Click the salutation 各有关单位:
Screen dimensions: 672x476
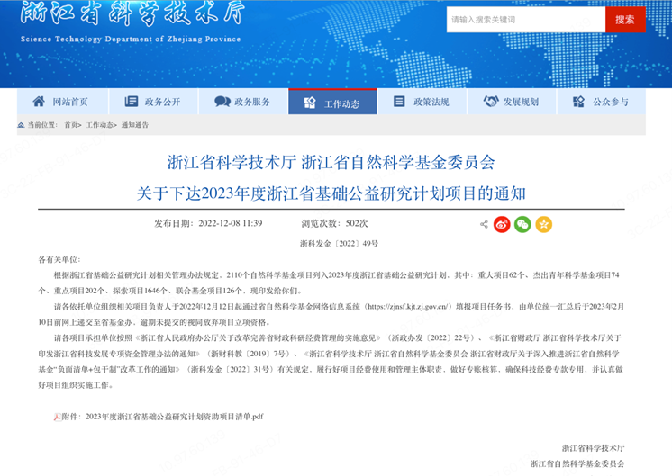[59, 259]
